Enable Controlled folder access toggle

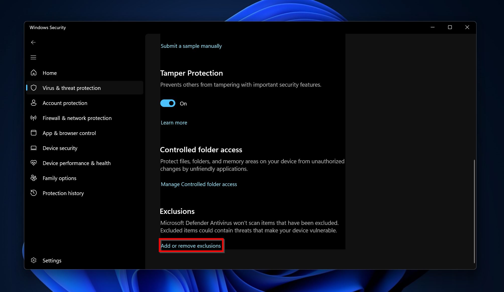[x=198, y=184]
